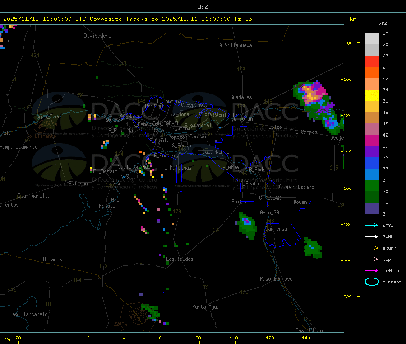Click the green echo cell near Aero_GA
The image size is (406, 344).
click(247, 225)
